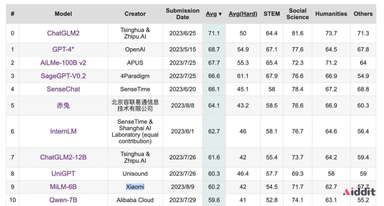Screen dimensions: 384x206
Task: Click the Tsinghua & Zhipu.AI cell for ChatGLM2-12B
Action: click(135, 157)
